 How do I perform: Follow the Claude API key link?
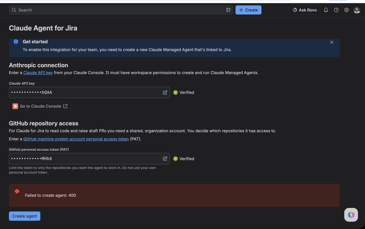point(38,73)
